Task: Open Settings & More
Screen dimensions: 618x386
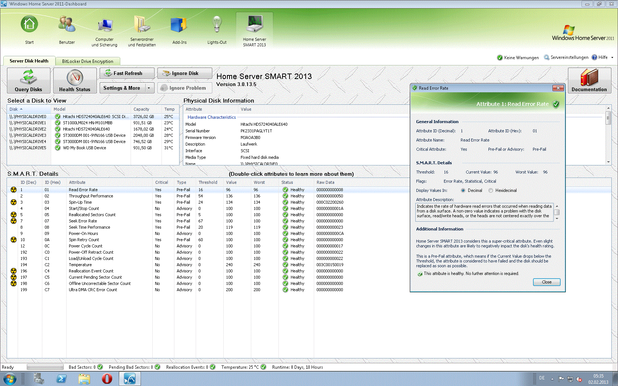Action: [x=122, y=88]
